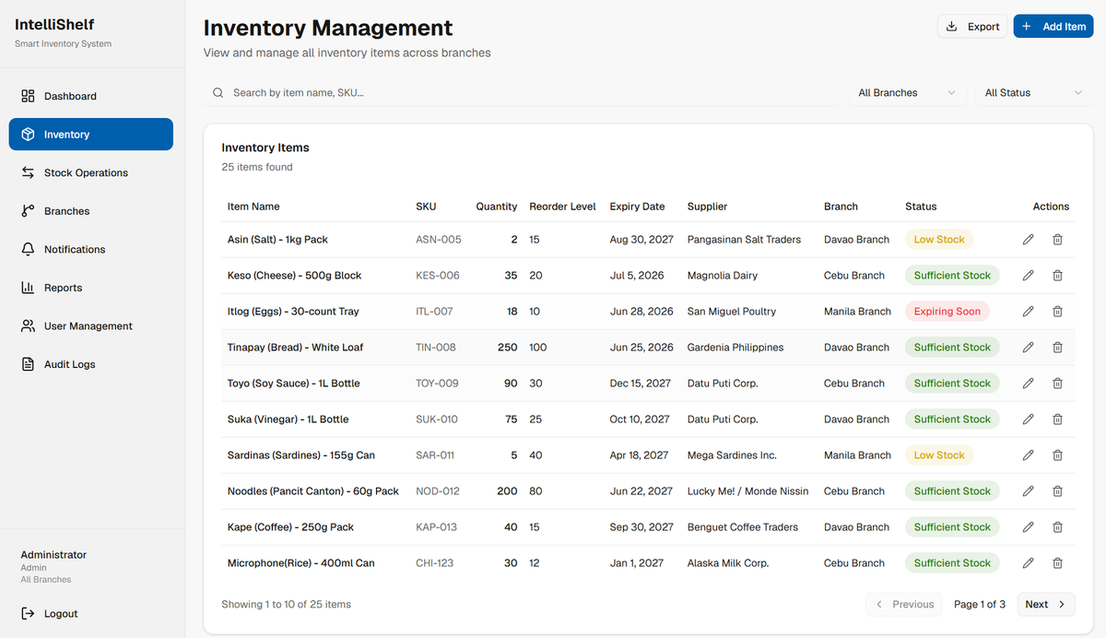The image size is (1106, 638).
Task: Click Low Stock badge on Asin row
Action: pyautogui.click(x=939, y=240)
